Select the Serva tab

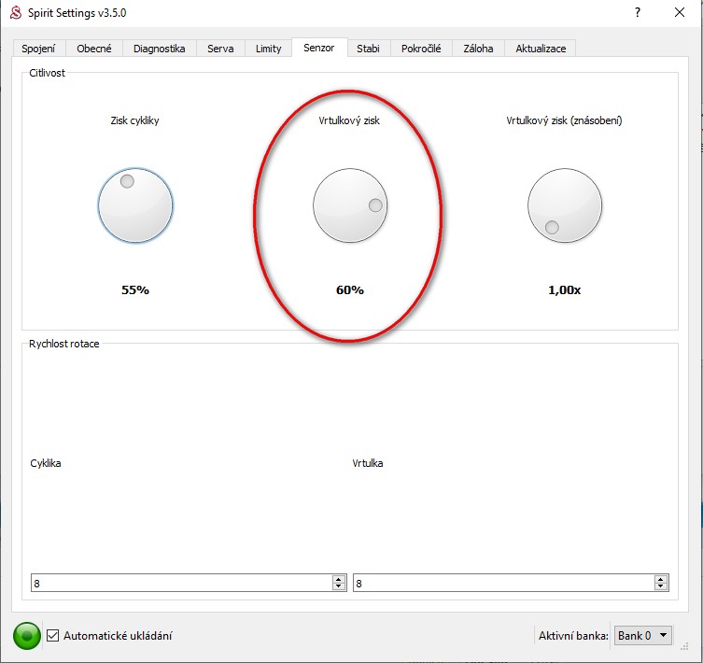[x=220, y=49]
